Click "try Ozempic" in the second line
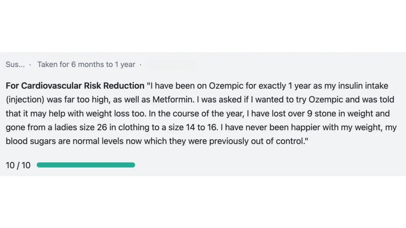The height and width of the screenshot is (228, 406). (x=305, y=100)
